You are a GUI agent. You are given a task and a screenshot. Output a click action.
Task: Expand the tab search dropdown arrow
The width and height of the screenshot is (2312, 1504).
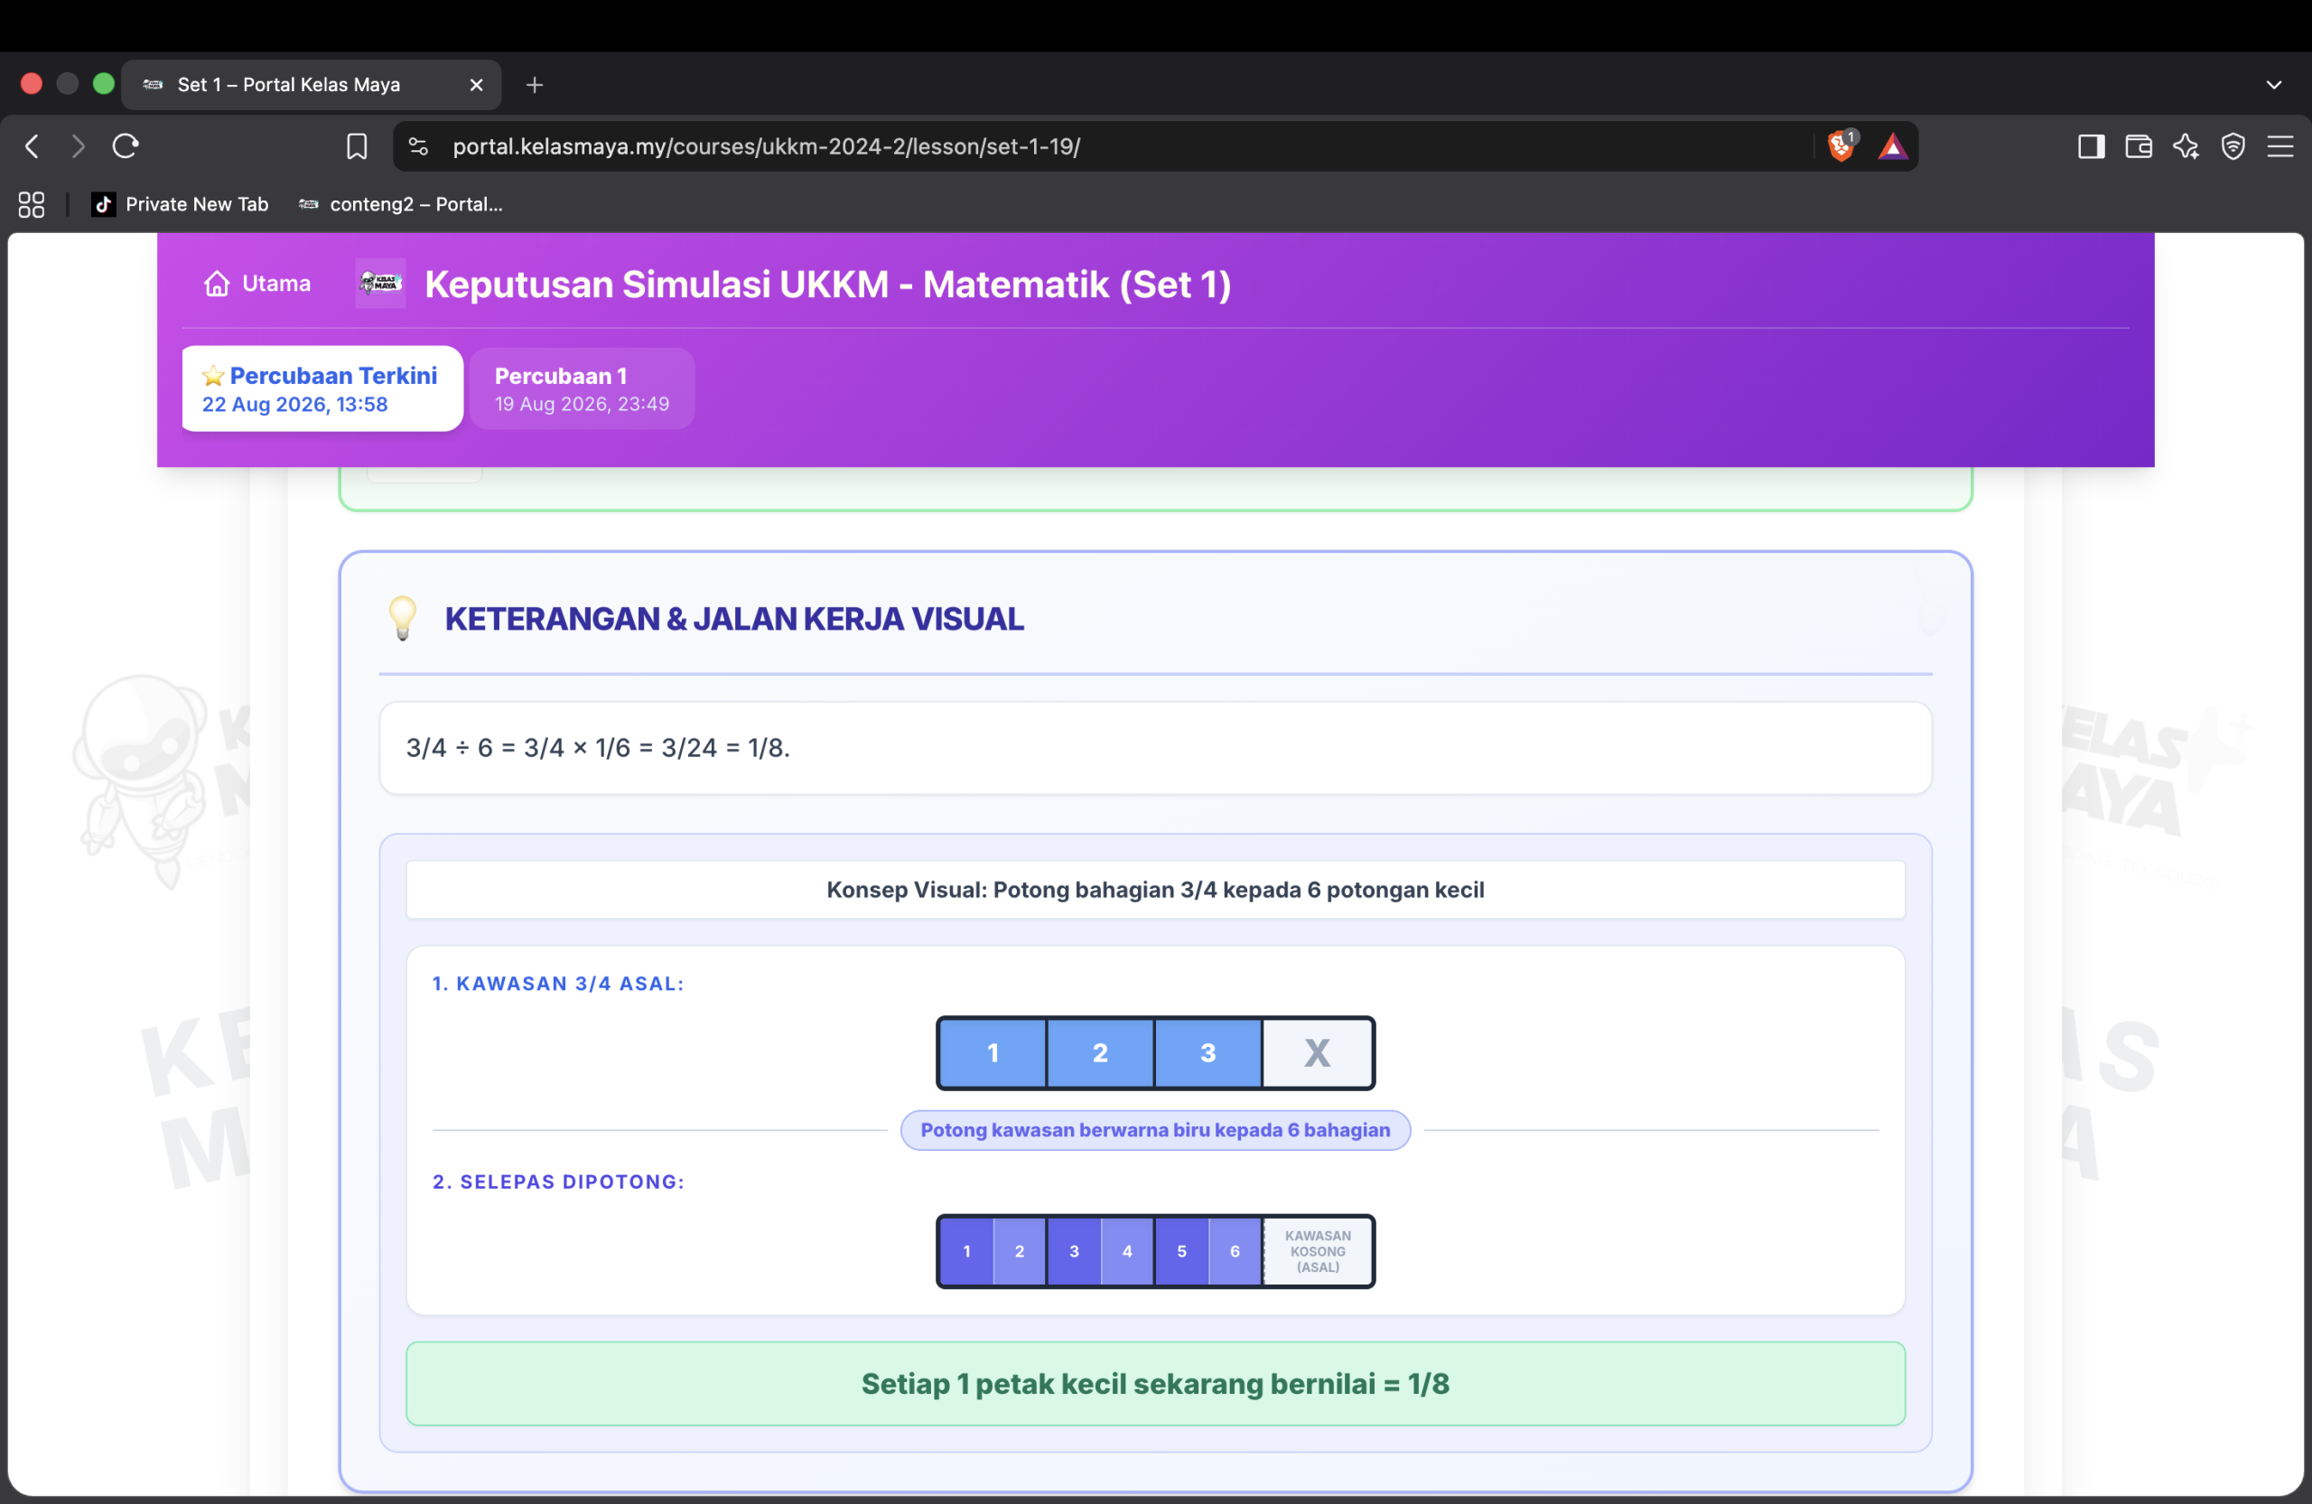(2273, 86)
